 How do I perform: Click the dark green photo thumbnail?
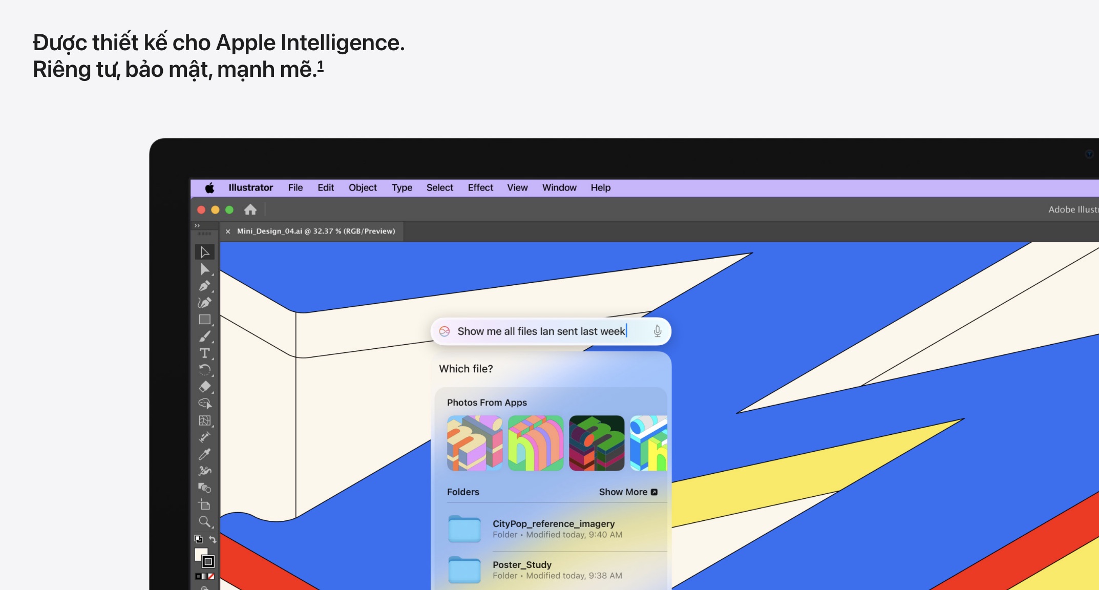[x=597, y=443]
